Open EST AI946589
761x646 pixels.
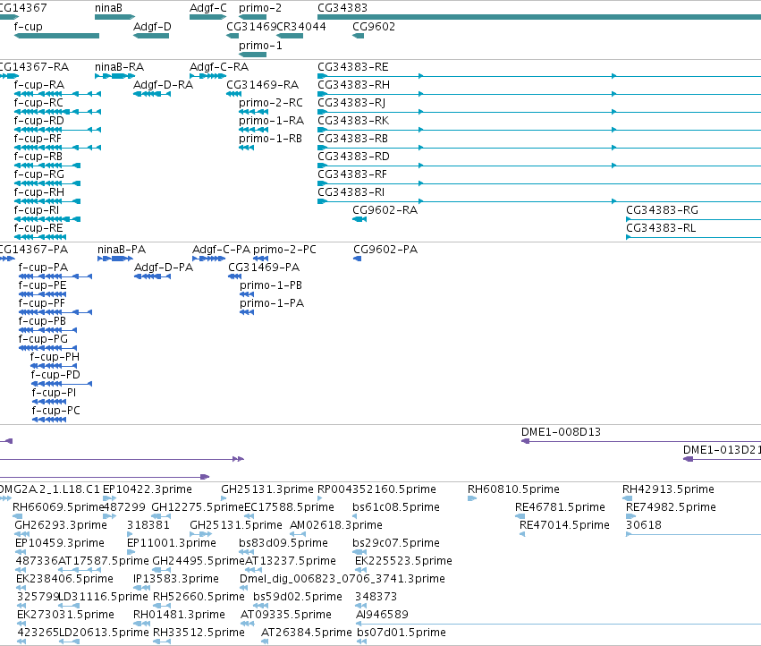[558, 624]
